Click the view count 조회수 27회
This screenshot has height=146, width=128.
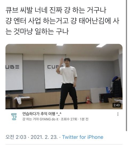click(69, 119)
